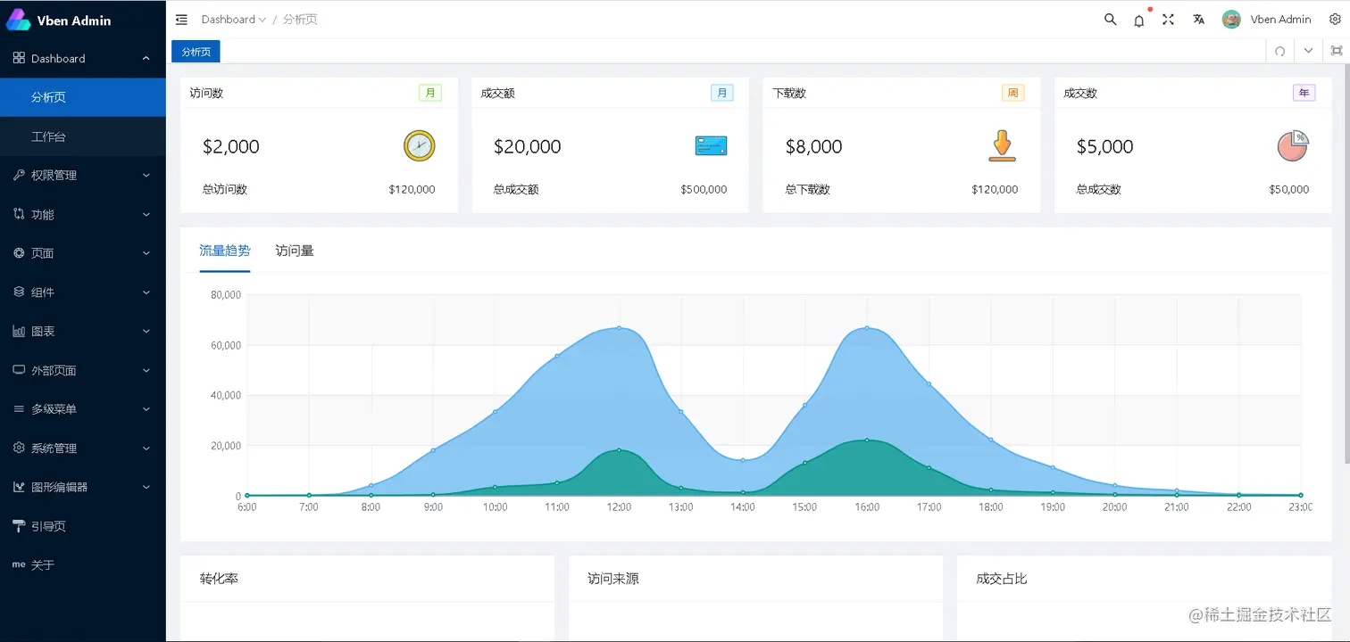The width and height of the screenshot is (1350, 642).
Task: Enter fullscreen mode via header icon
Action: click(x=1168, y=20)
